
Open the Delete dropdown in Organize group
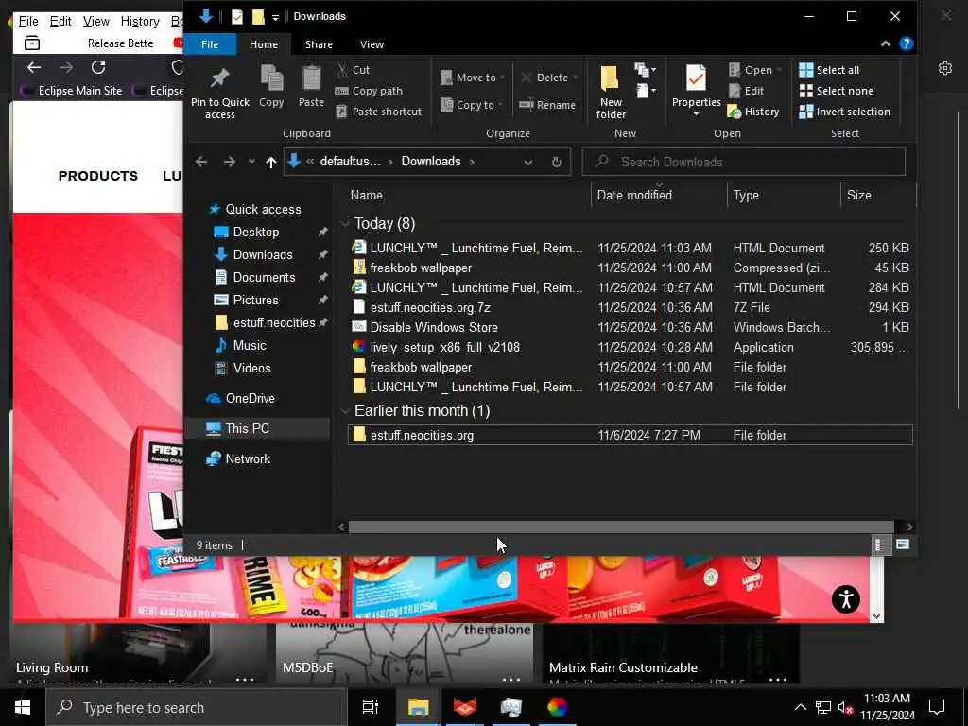tap(549, 78)
